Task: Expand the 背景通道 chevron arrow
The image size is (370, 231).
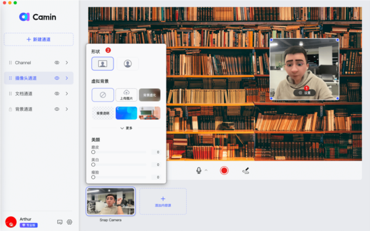Action: pyautogui.click(x=67, y=109)
